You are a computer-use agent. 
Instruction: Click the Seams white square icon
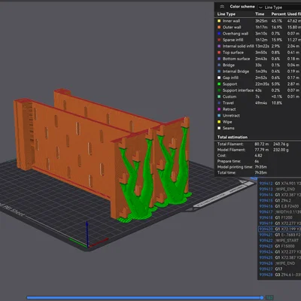pos(219,128)
